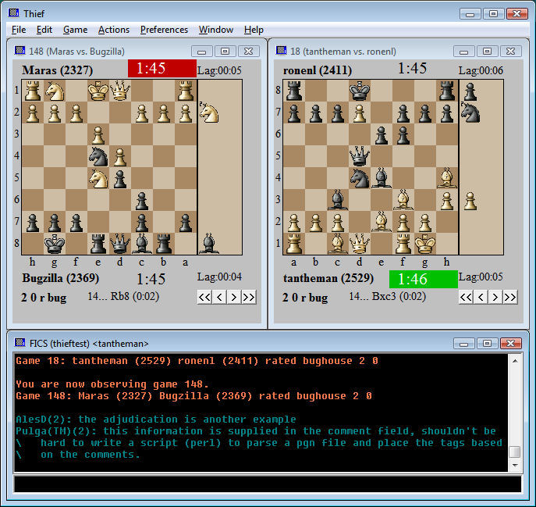Click the black rook on b8 in game 148
The image size is (536, 507).
pyautogui.click(x=164, y=244)
